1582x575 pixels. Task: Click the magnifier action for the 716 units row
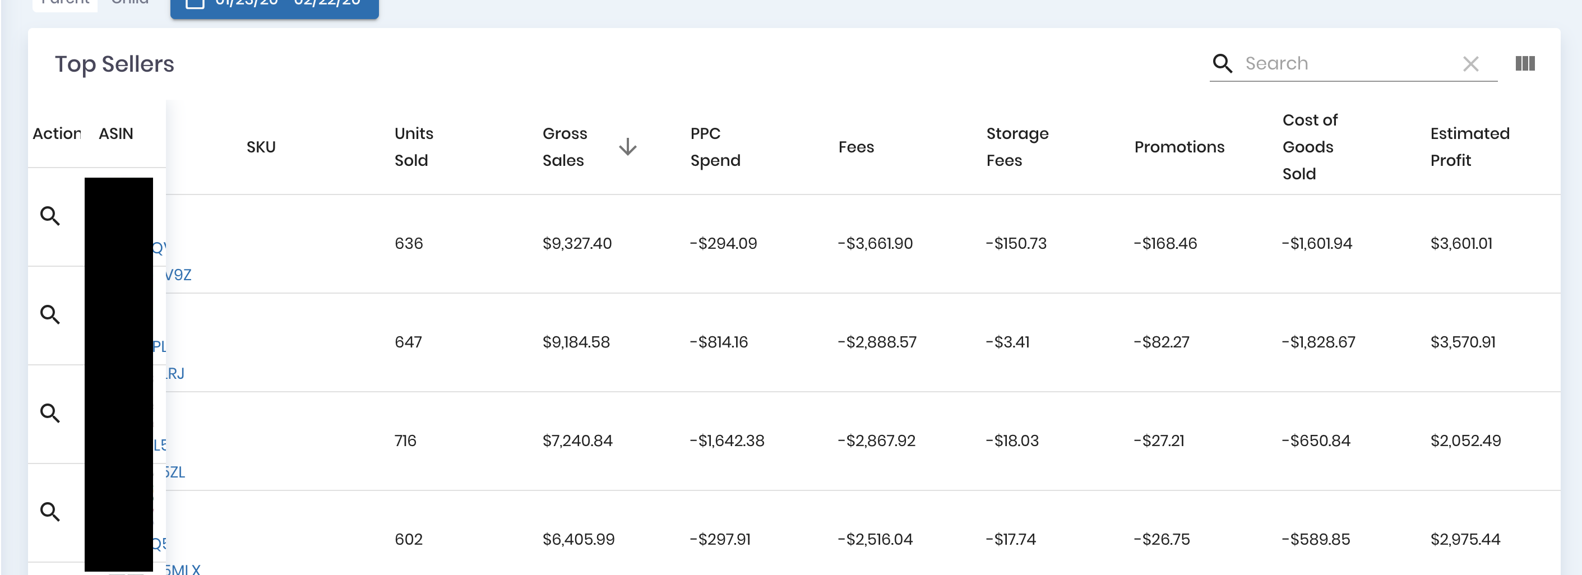point(50,413)
